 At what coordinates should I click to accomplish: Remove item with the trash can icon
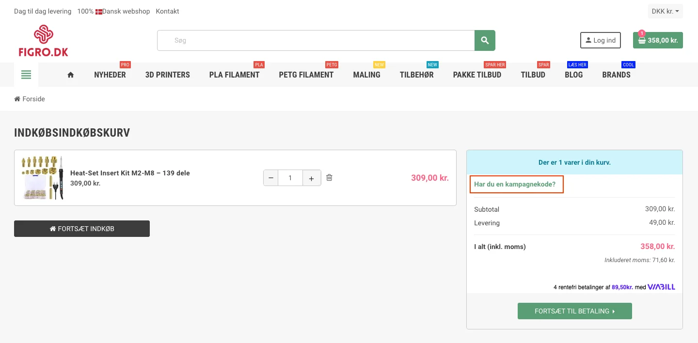pyautogui.click(x=329, y=178)
